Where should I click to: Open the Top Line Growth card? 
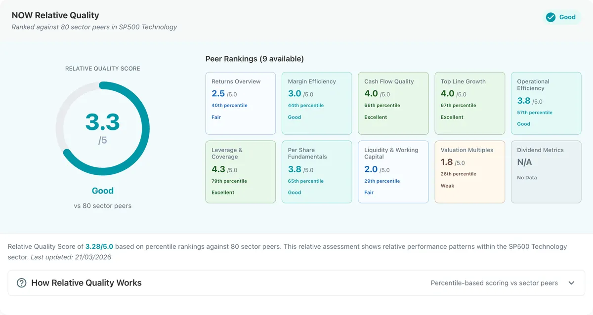click(x=470, y=103)
